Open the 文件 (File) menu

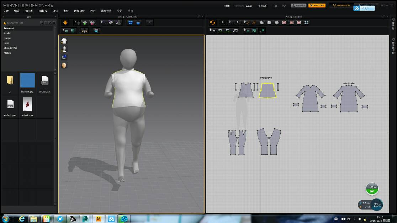6,11
